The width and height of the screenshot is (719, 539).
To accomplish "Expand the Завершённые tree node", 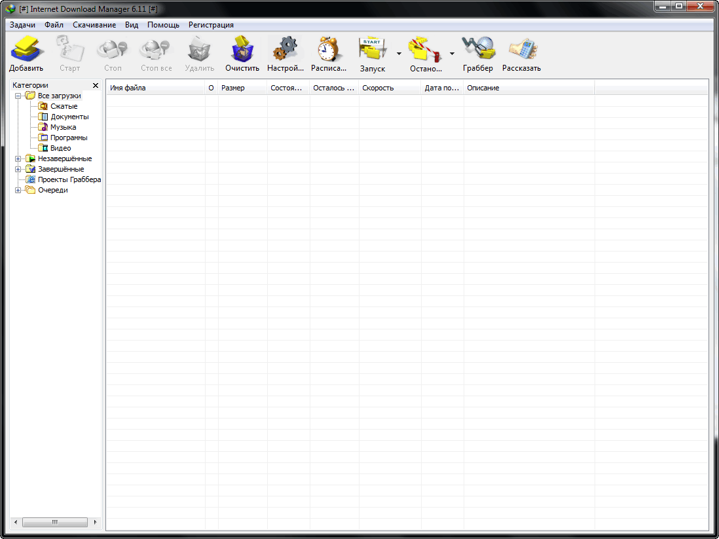I will pyautogui.click(x=18, y=169).
